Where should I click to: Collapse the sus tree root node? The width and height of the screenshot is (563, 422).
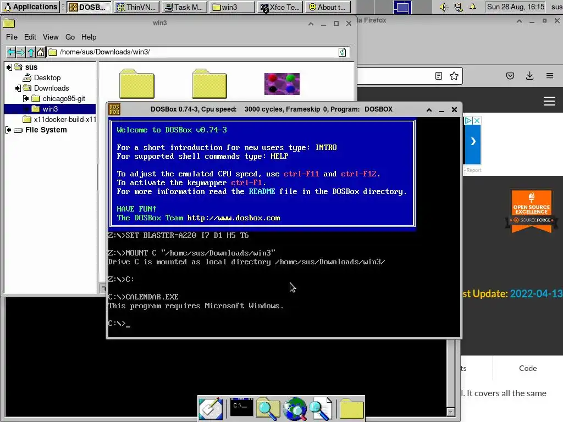[x=9, y=67]
